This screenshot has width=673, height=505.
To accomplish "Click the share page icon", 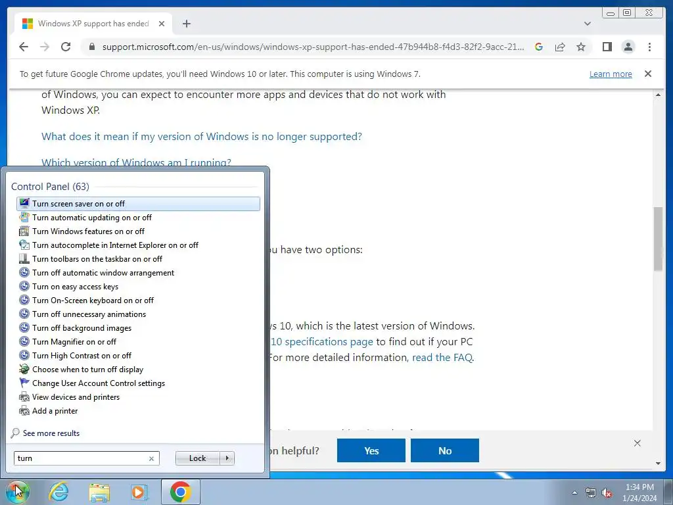I will 560,47.
